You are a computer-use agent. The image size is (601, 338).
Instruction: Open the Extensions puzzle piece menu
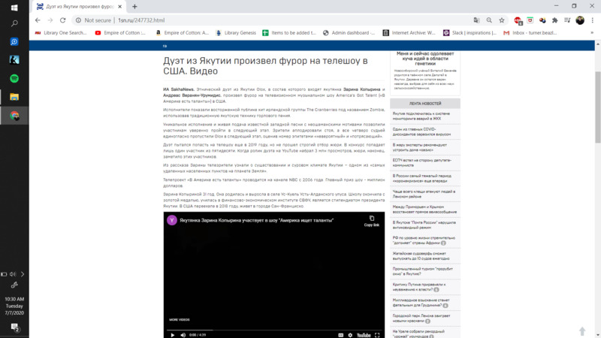pos(554,20)
